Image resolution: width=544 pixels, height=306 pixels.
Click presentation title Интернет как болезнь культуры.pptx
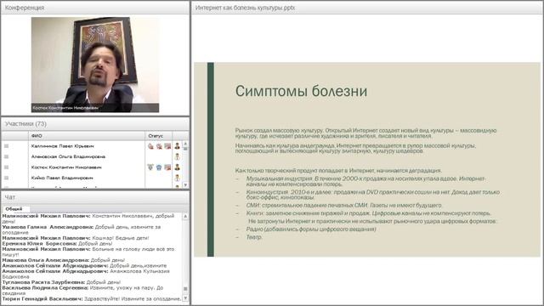click(x=245, y=8)
